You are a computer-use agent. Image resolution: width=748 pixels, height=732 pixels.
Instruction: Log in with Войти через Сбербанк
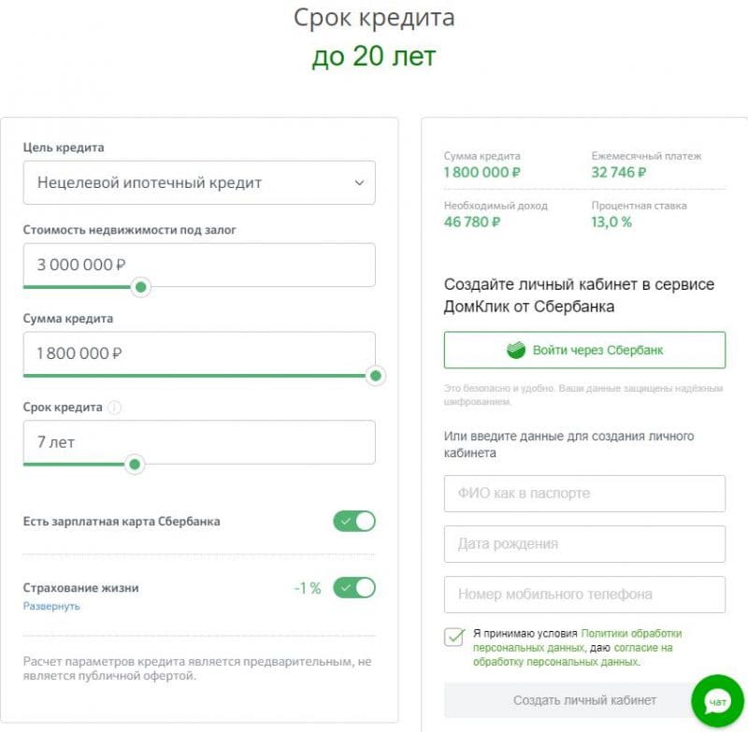(584, 351)
